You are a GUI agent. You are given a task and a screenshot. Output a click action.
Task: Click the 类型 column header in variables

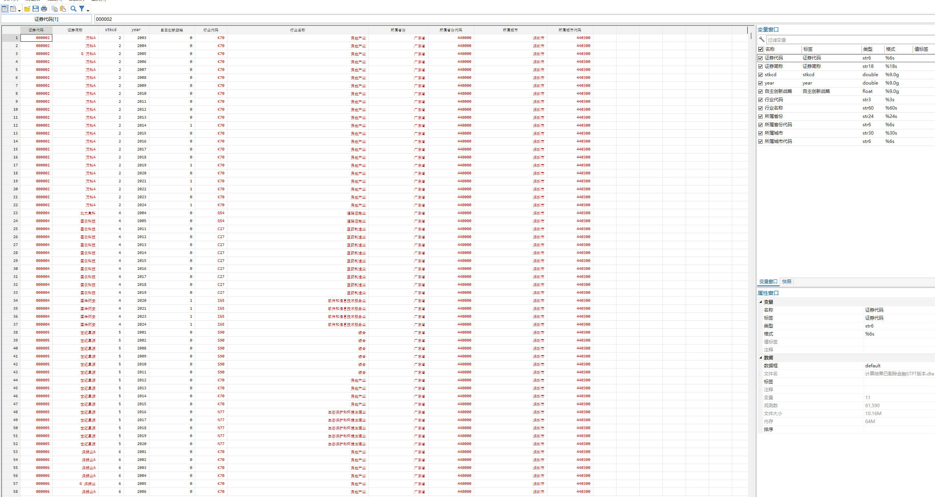coord(868,49)
